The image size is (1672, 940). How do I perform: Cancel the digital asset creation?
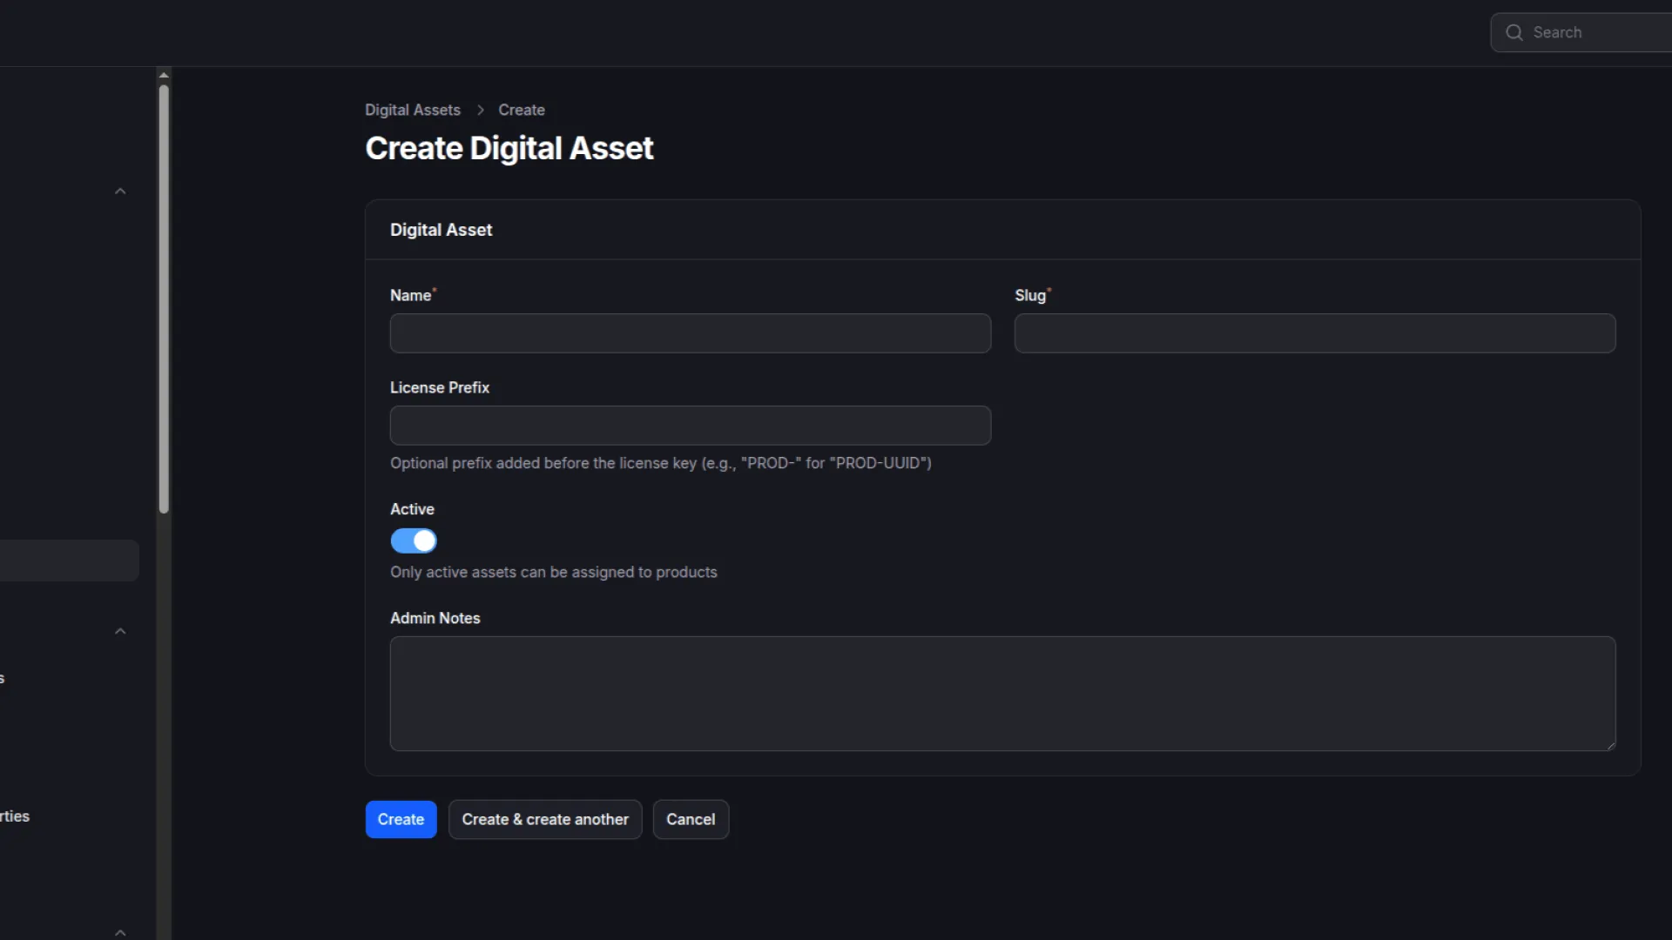point(691,820)
